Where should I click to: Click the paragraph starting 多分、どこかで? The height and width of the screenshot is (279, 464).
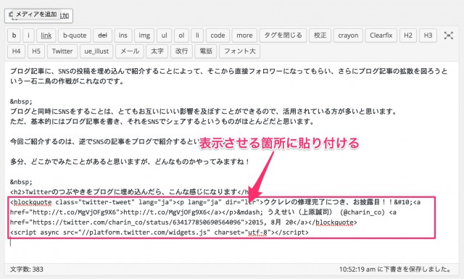(x=130, y=162)
